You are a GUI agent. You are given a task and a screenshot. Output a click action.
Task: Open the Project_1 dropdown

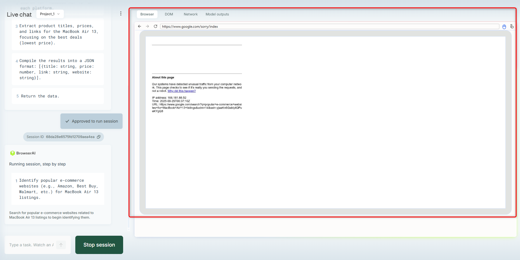tap(50, 14)
